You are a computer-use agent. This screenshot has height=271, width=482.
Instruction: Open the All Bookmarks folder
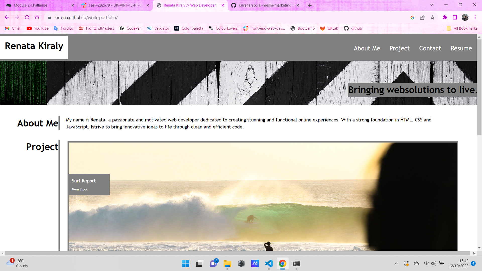pos(462,28)
